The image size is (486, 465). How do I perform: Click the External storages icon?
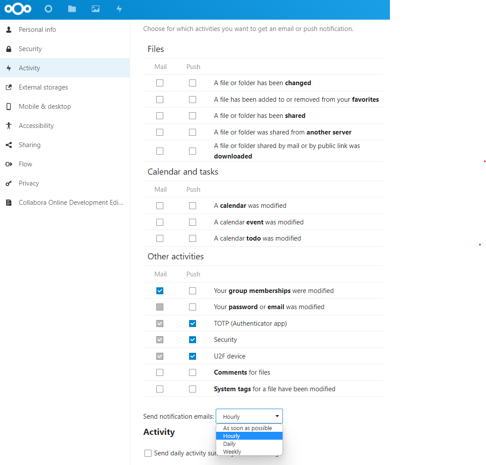(9, 87)
